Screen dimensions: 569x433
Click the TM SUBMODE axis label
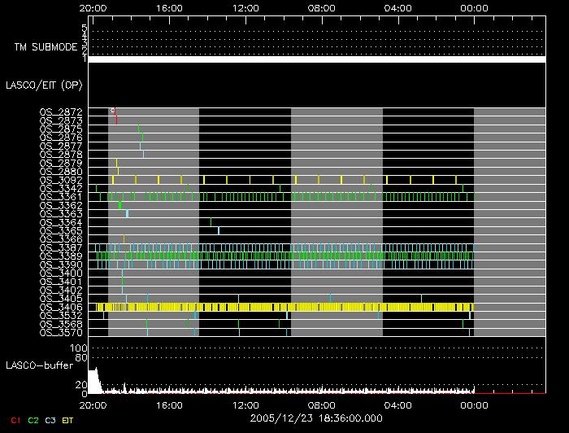point(46,47)
